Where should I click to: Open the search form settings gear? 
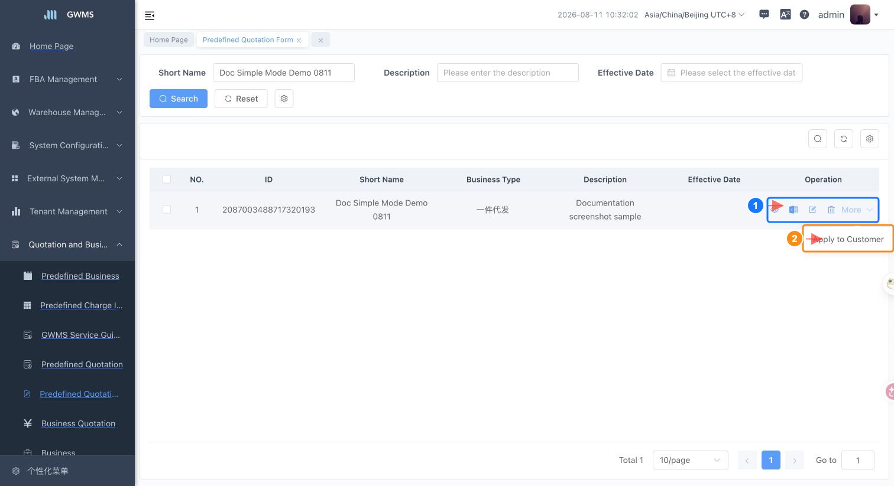point(284,99)
